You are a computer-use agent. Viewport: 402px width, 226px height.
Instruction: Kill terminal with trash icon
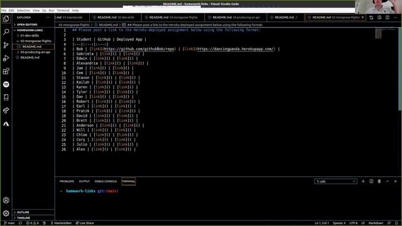[379, 181]
